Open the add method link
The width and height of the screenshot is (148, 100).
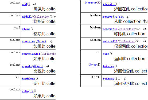25,4
